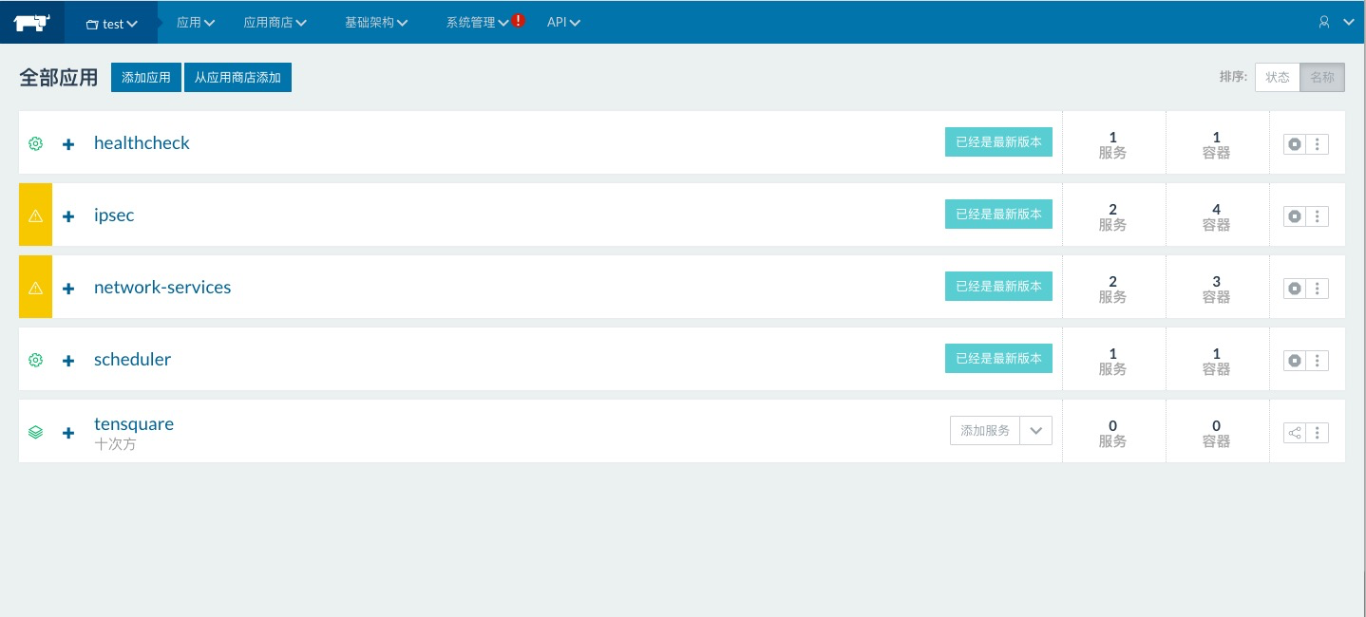The width and height of the screenshot is (1366, 617).
Task: Open the user account menu
Action: tap(1336, 23)
